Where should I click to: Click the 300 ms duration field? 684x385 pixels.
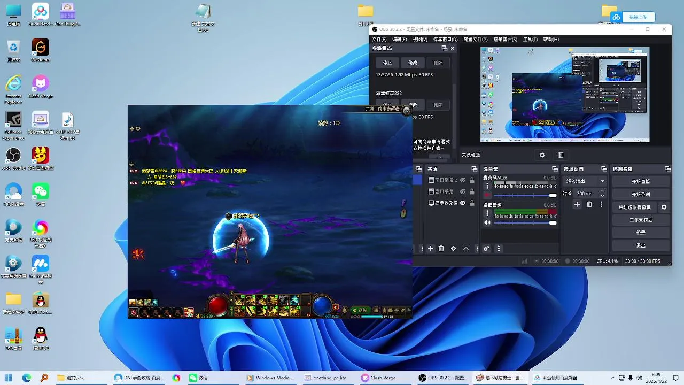click(x=586, y=194)
